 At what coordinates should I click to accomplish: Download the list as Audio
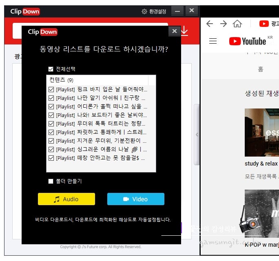pos(66,199)
